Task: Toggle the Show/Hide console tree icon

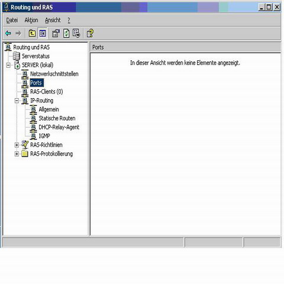Action: pos(43,33)
